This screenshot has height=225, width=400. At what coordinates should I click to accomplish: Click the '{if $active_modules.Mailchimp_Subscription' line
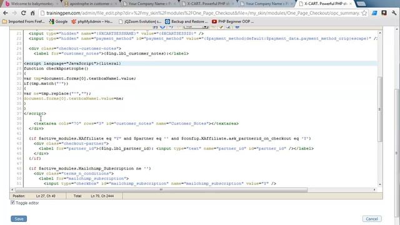coord(90,168)
